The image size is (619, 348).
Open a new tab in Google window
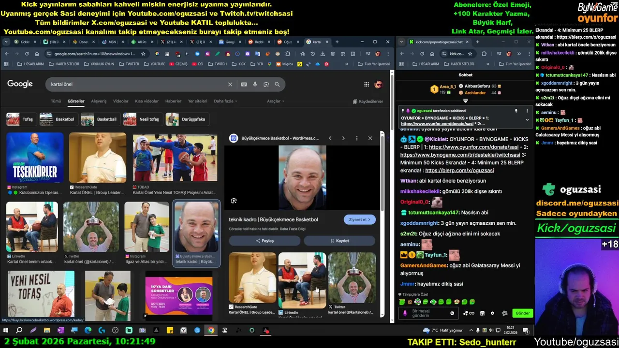pos(337,42)
